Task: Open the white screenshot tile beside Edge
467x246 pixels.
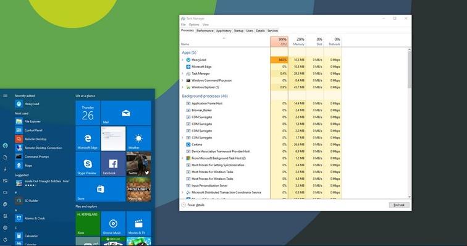Action: click(x=113, y=138)
